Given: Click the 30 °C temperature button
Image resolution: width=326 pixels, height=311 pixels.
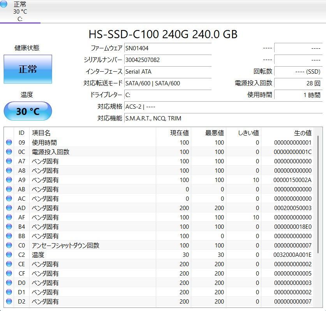Looking at the screenshot, I should pos(28,111).
